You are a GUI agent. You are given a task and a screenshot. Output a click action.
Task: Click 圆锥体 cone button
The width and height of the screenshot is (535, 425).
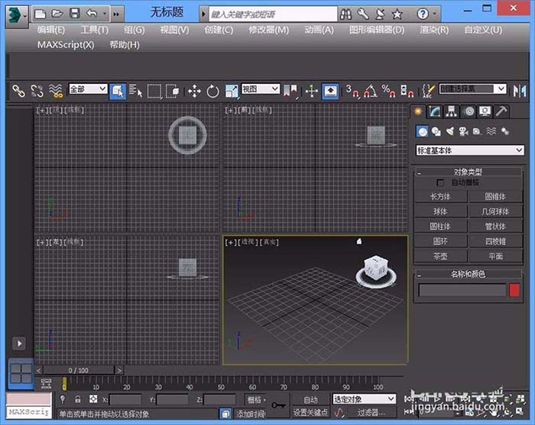[495, 197]
